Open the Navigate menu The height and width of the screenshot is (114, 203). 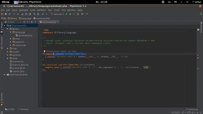[x=23, y=10]
